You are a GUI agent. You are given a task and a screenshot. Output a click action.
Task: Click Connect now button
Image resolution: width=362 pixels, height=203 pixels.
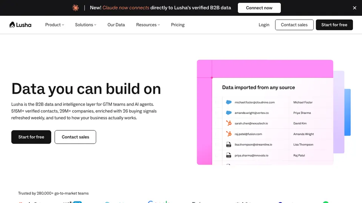(x=259, y=8)
